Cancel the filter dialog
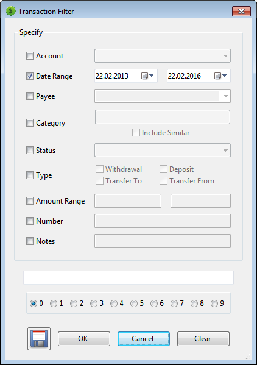Viewport: 257px width, 365px height. coord(144,339)
